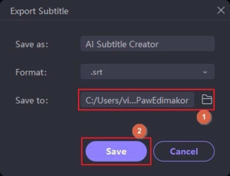Image resolution: width=230 pixels, height=176 pixels.
Task: Cancel the subtitle export
Action: (x=184, y=151)
